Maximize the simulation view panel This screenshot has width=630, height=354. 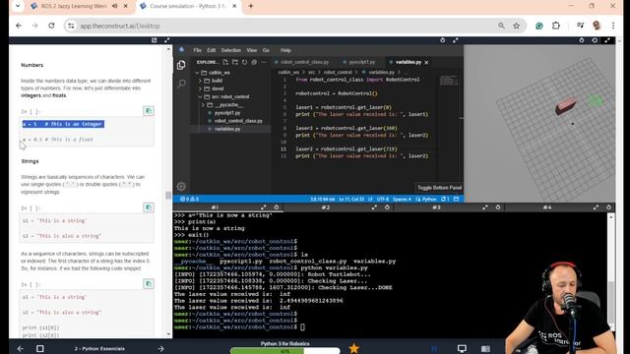pos(607,40)
